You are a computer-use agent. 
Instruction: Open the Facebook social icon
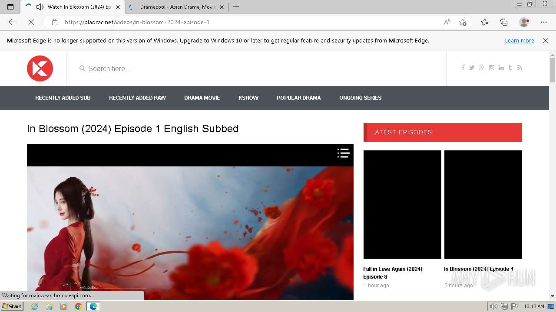point(463,68)
